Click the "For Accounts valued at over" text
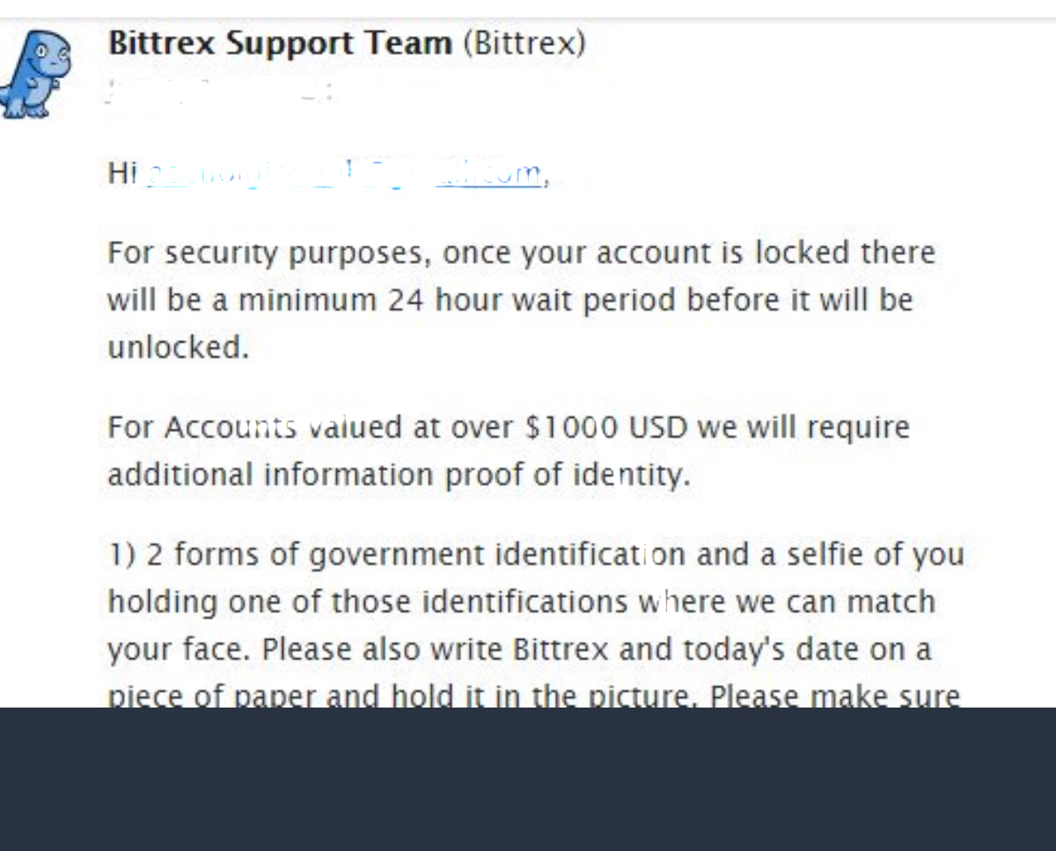 310,428
